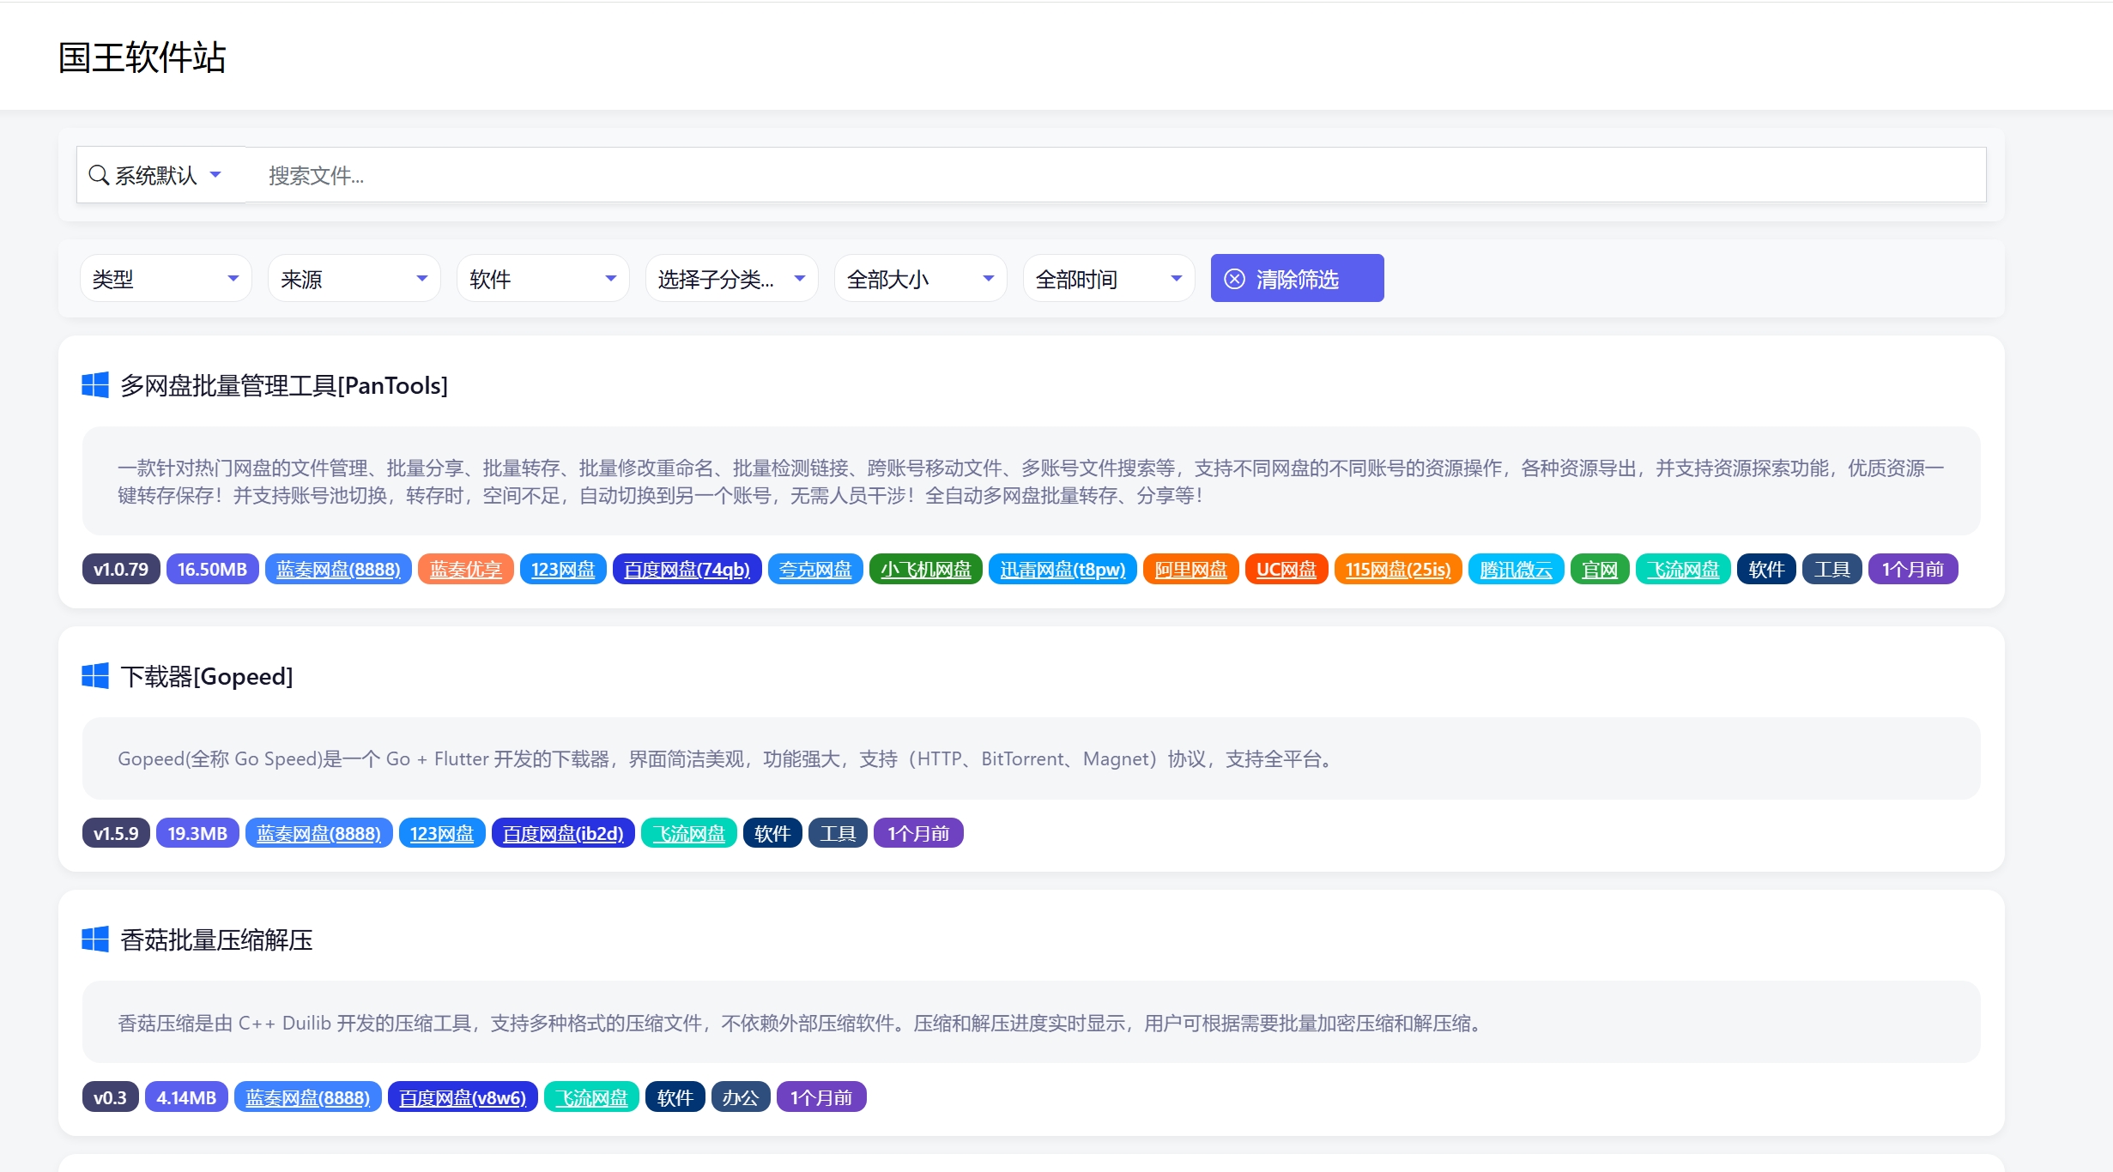Click PanTools 工具 tag
This screenshot has height=1172, width=2113.
click(x=1832, y=569)
